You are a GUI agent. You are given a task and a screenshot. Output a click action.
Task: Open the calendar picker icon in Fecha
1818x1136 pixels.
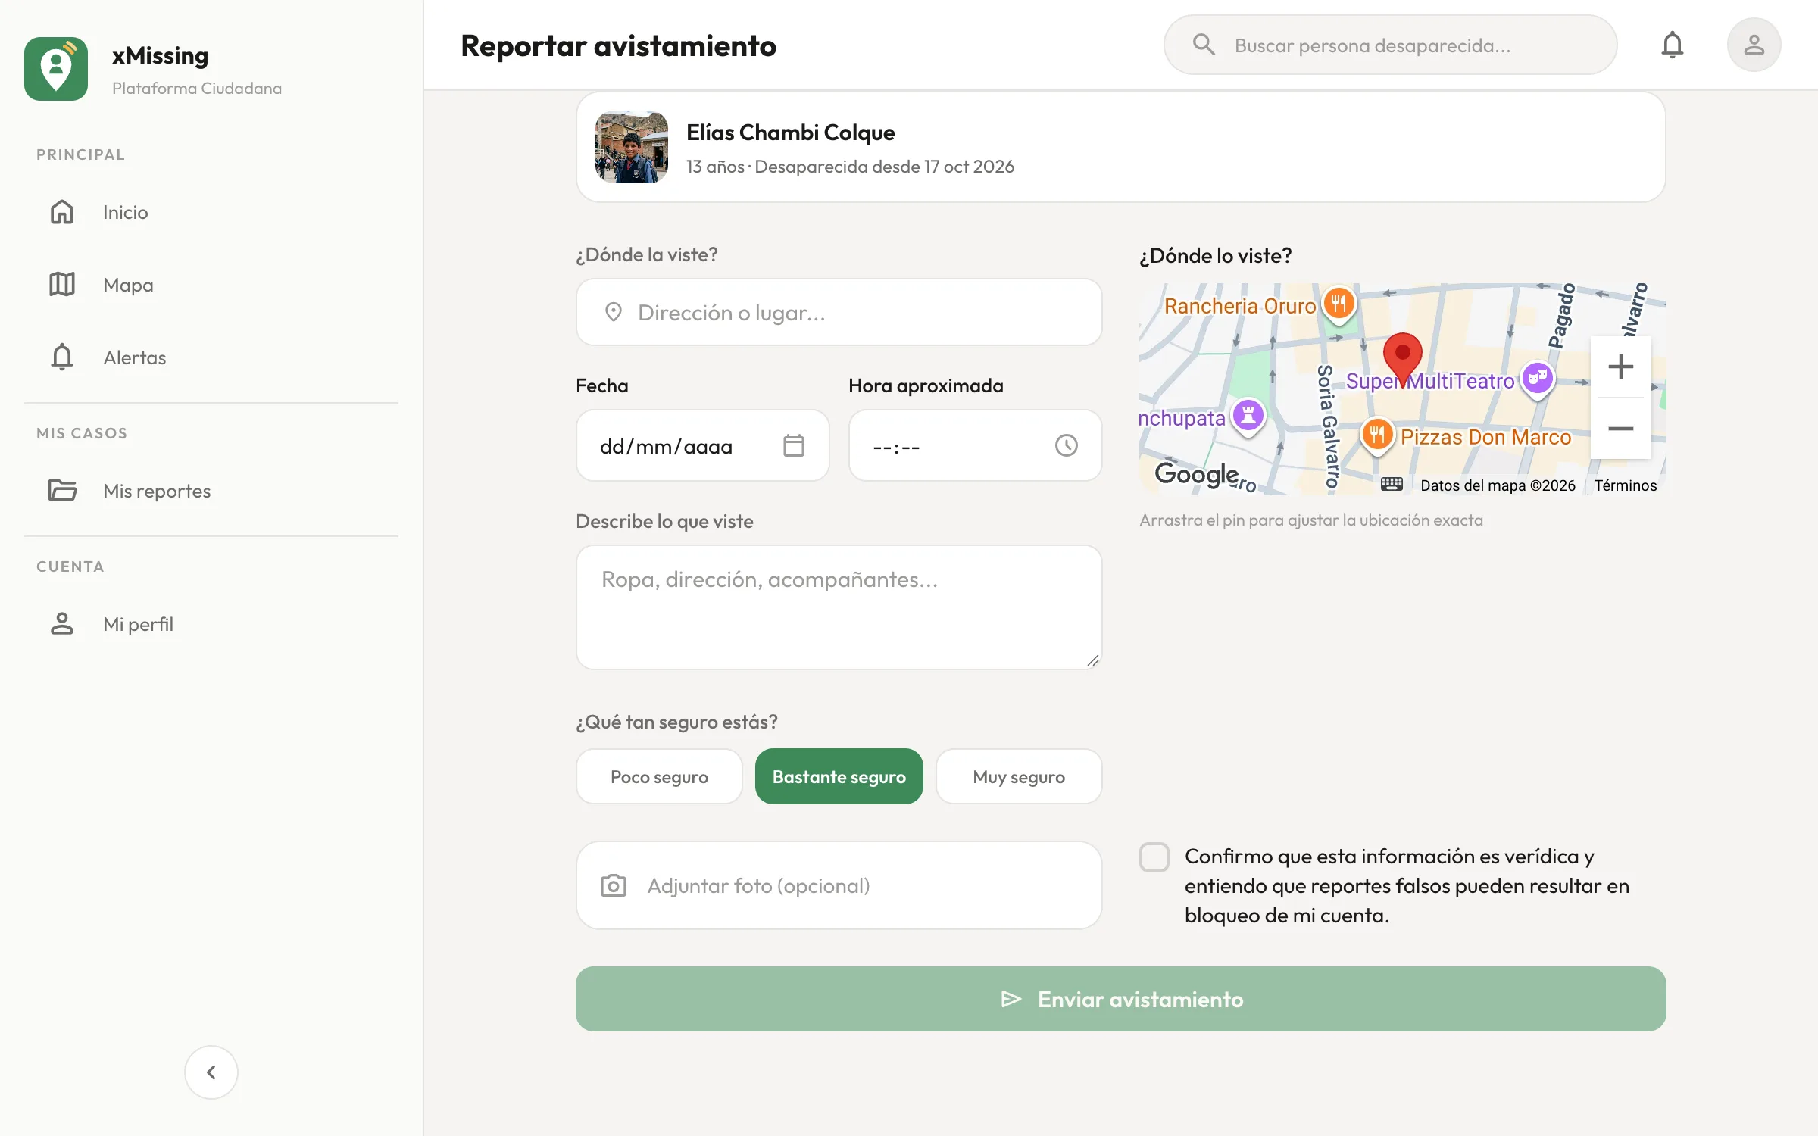794,445
